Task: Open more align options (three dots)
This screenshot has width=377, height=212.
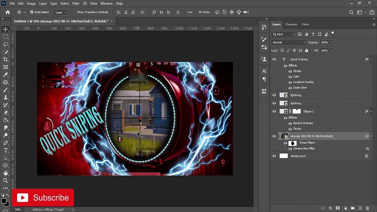Action: (190, 12)
